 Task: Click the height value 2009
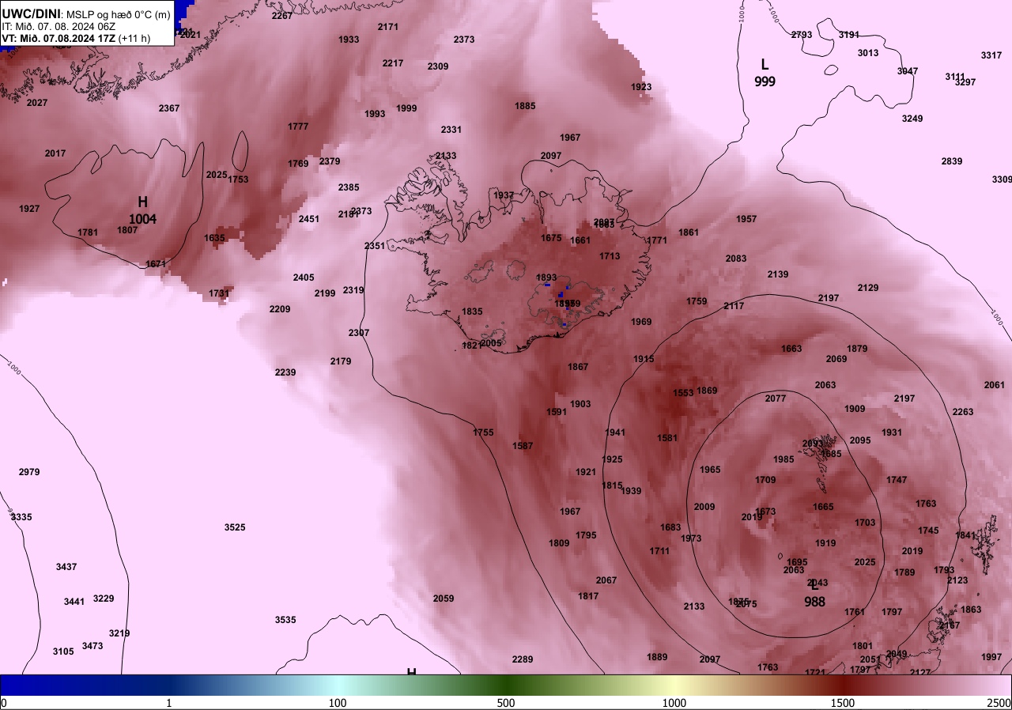[704, 507]
